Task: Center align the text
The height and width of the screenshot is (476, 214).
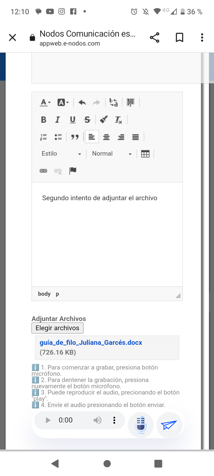Action: (106, 137)
